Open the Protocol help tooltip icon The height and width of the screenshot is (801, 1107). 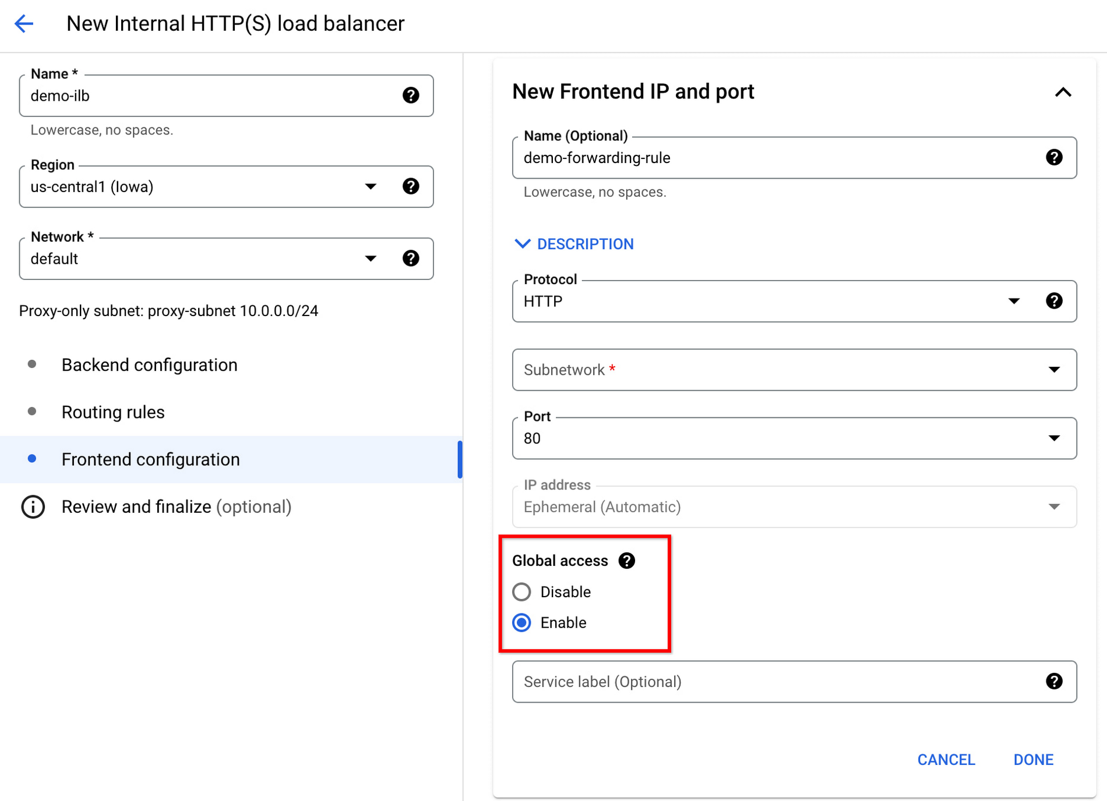click(1054, 301)
